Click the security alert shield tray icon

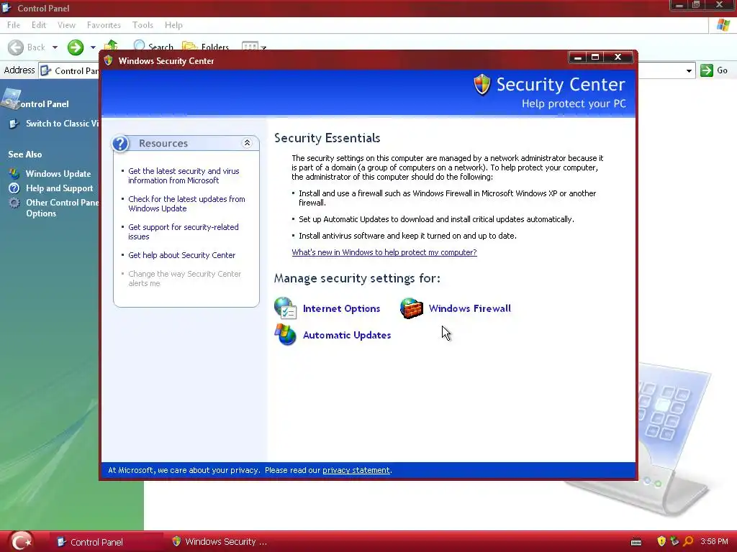pyautogui.click(x=661, y=541)
